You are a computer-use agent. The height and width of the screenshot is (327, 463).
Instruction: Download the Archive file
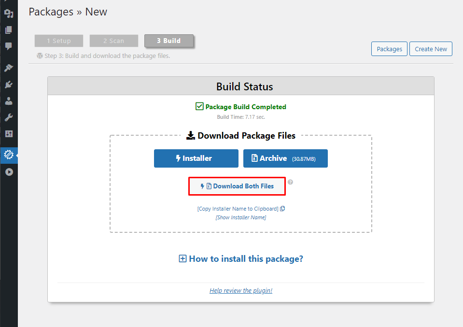[x=285, y=158]
